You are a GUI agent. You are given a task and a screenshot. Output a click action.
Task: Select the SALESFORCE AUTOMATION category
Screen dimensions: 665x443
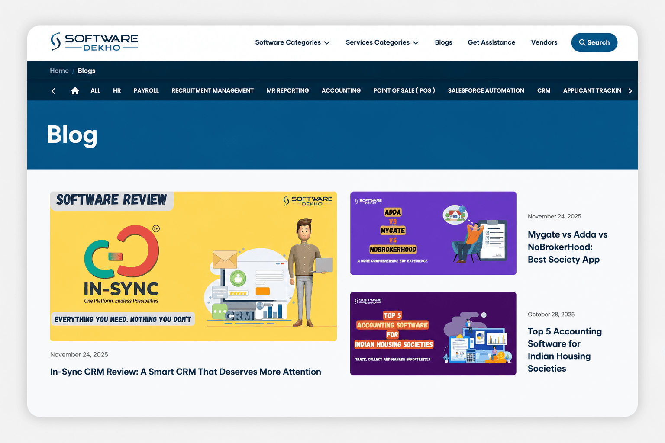486,90
